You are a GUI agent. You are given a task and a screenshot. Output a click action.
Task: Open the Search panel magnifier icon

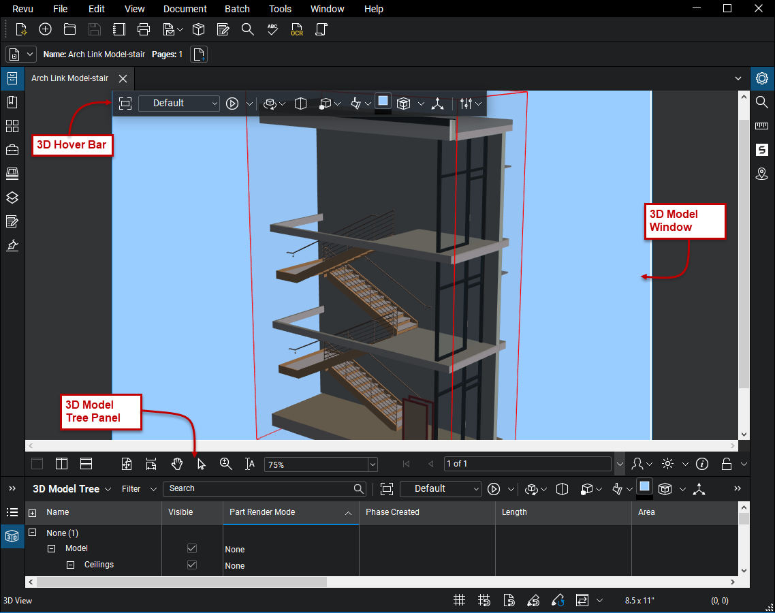(x=762, y=102)
